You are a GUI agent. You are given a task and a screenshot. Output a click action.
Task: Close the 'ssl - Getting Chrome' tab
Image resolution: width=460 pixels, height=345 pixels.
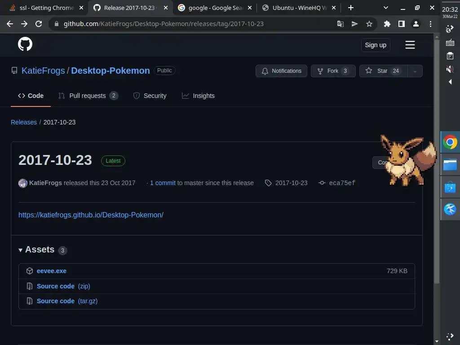[x=81, y=8]
